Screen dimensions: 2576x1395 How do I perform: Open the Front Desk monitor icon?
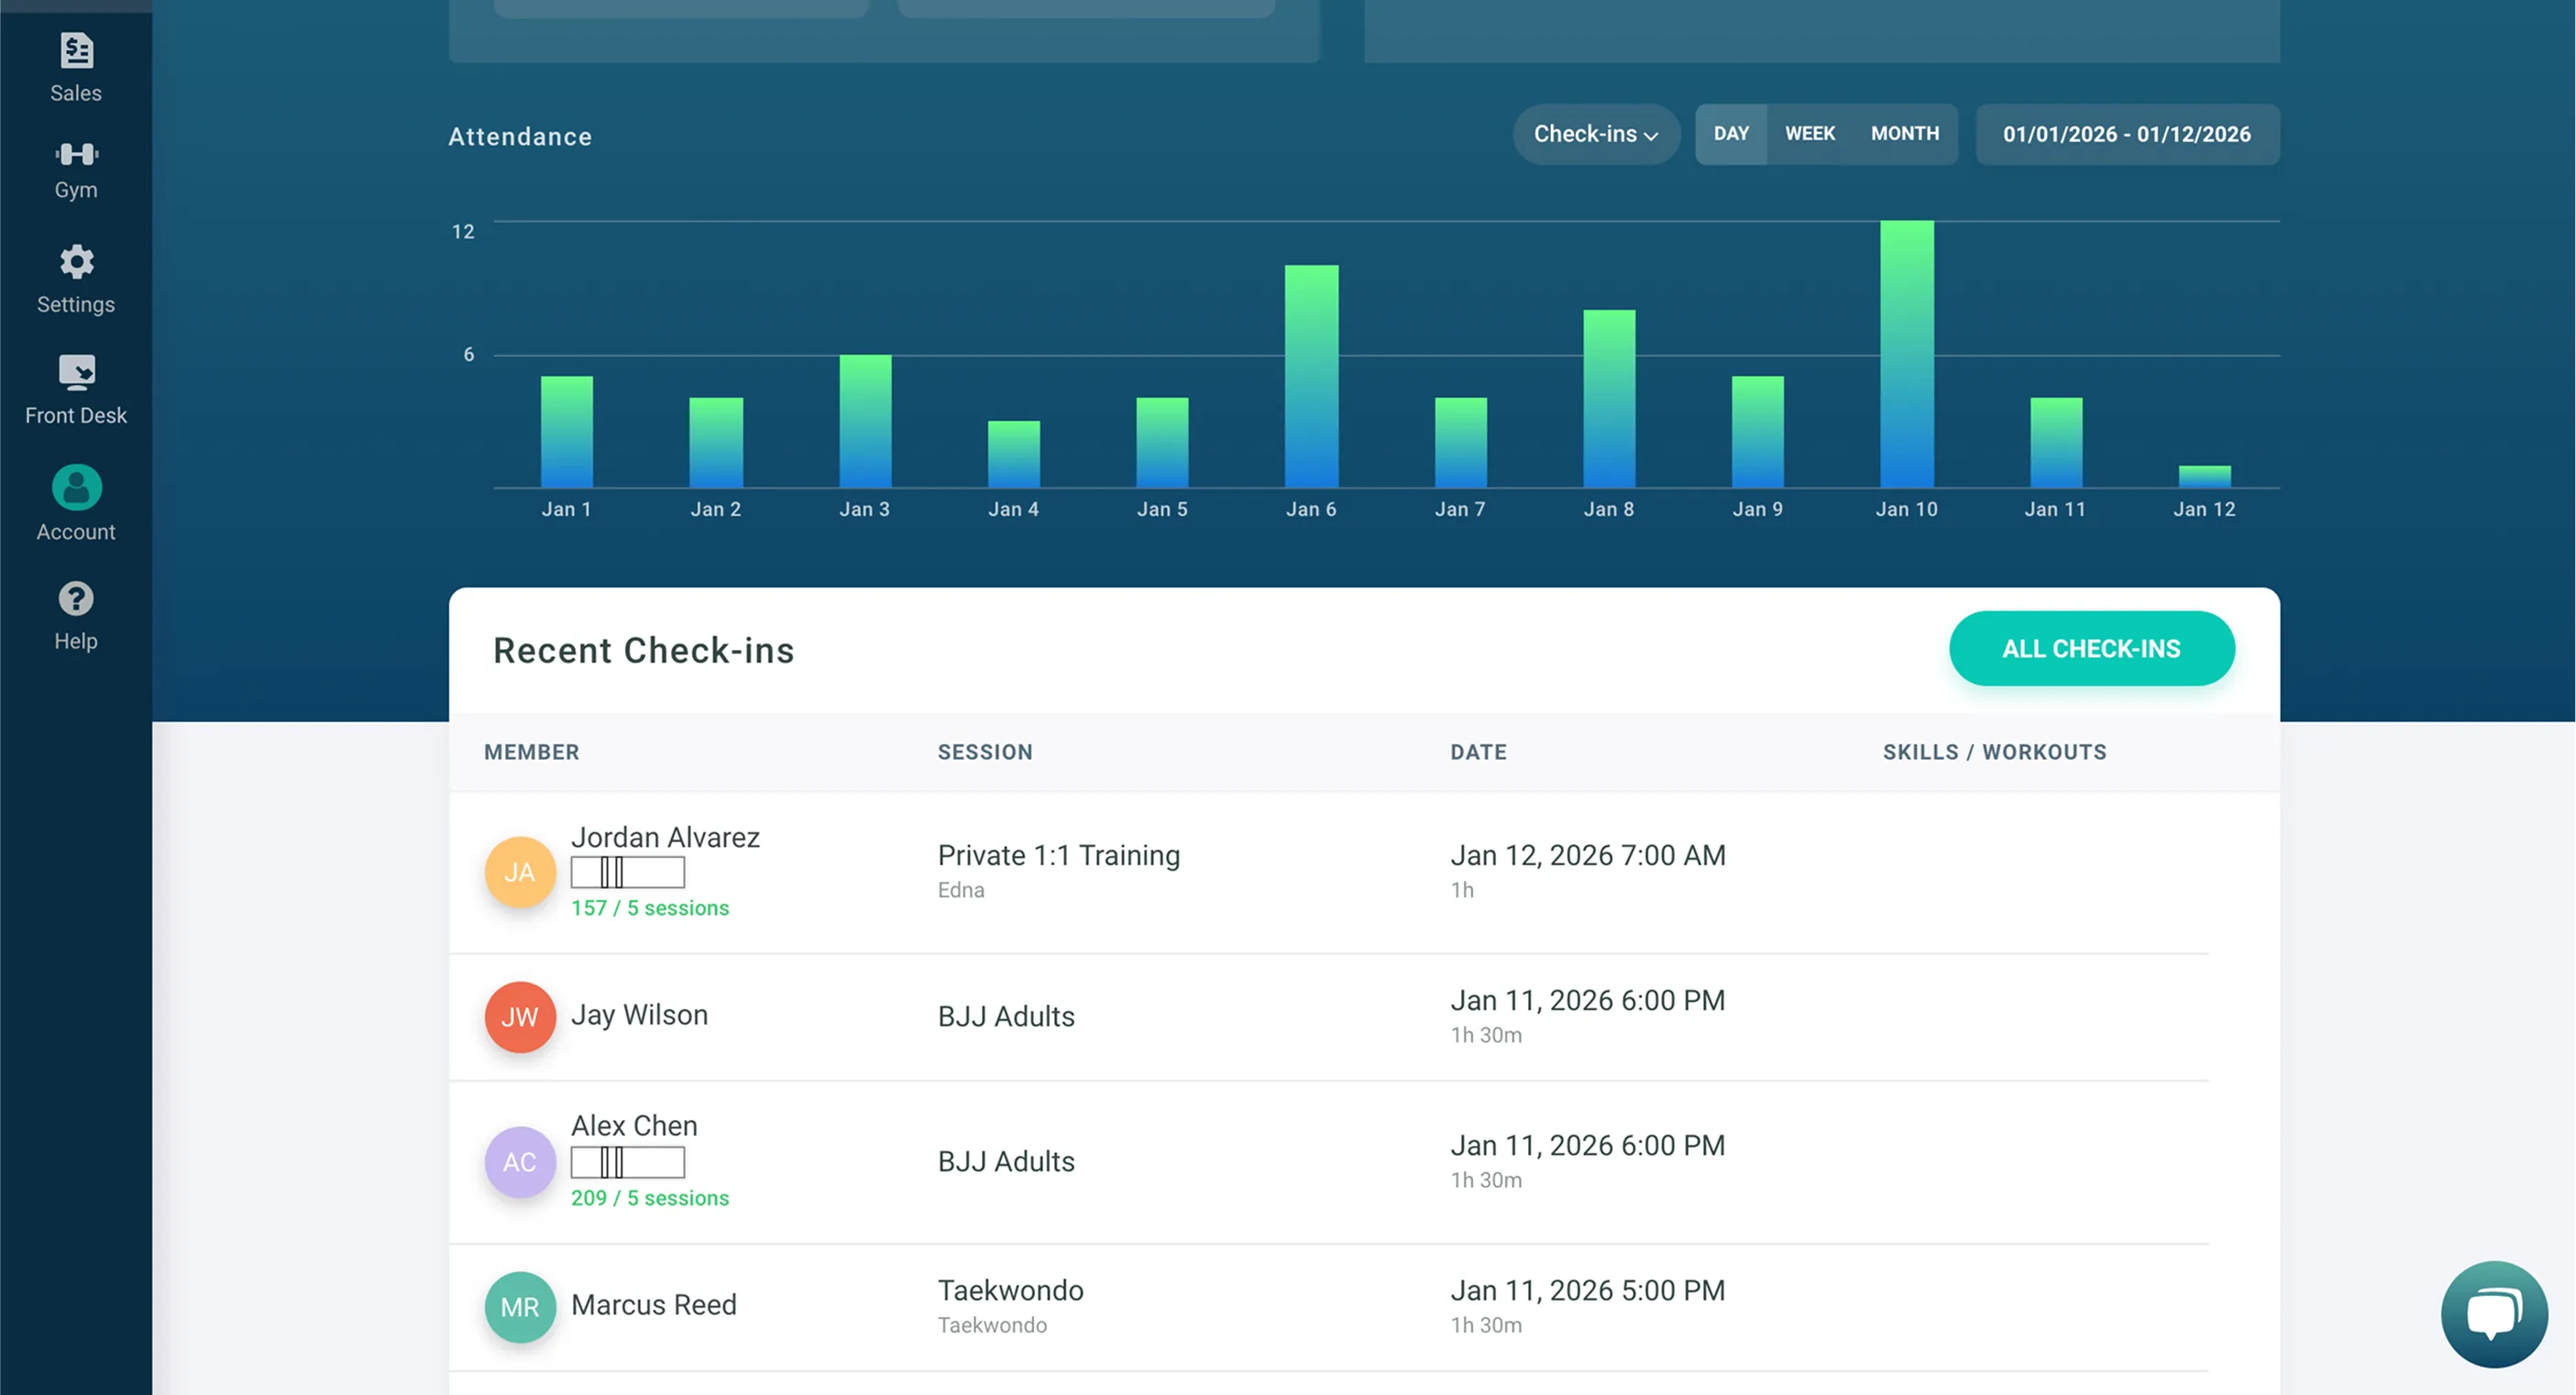[76, 372]
